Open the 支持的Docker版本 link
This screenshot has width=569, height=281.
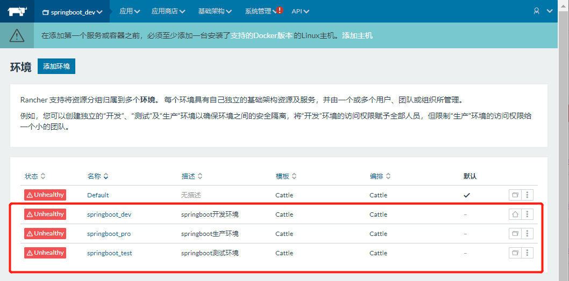point(261,35)
